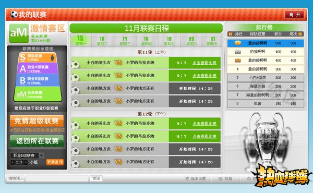Select the B 职业B级联赛 tier
The width and height of the screenshot is (313, 193).
[x=38, y=80]
